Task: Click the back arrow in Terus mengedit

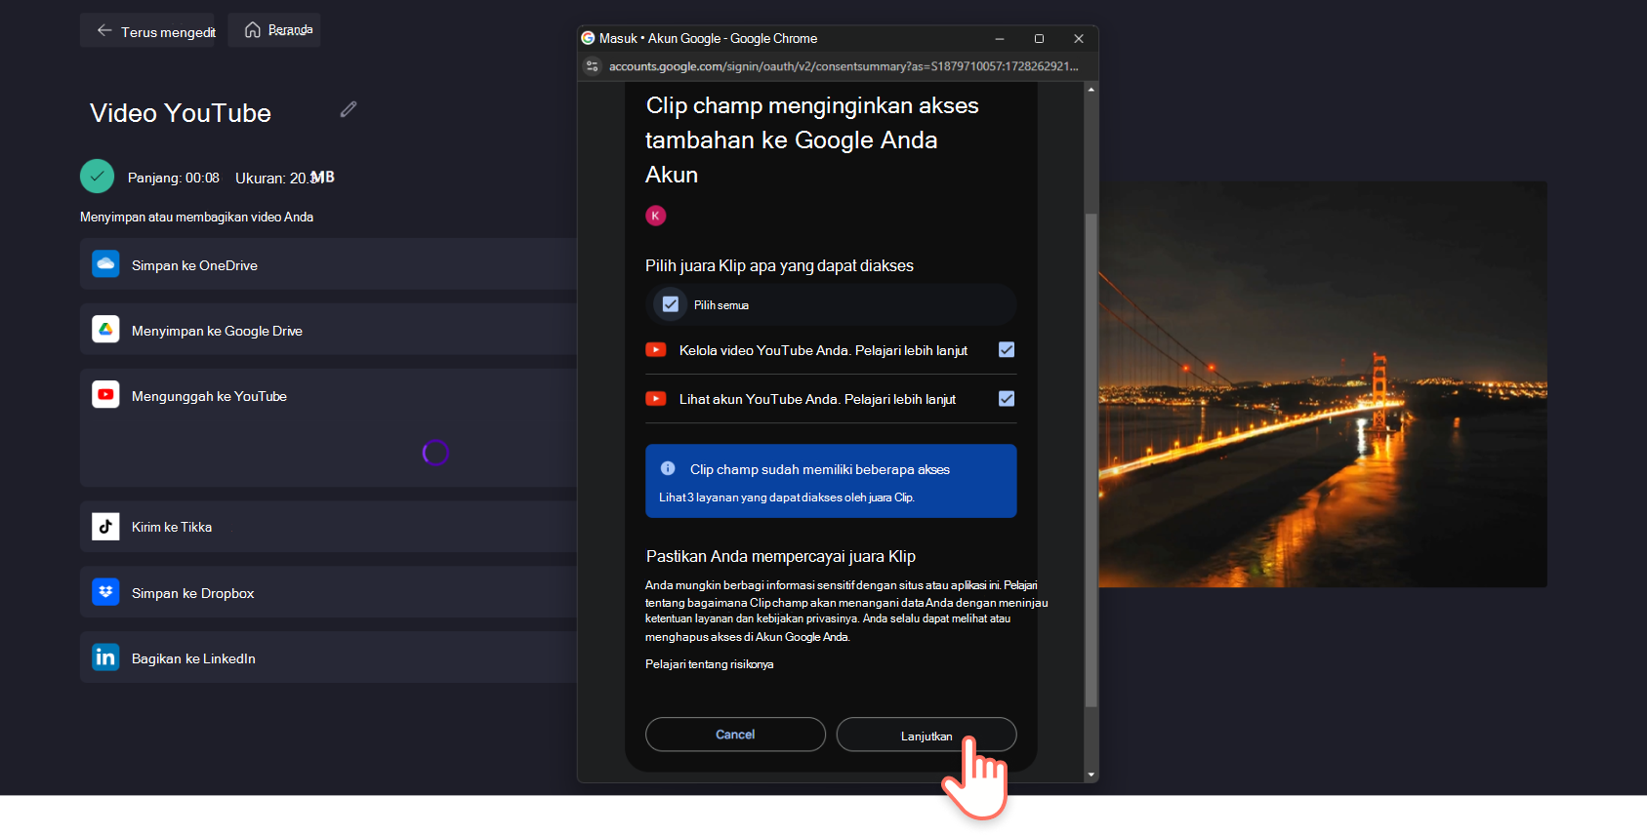Action: pyautogui.click(x=104, y=31)
